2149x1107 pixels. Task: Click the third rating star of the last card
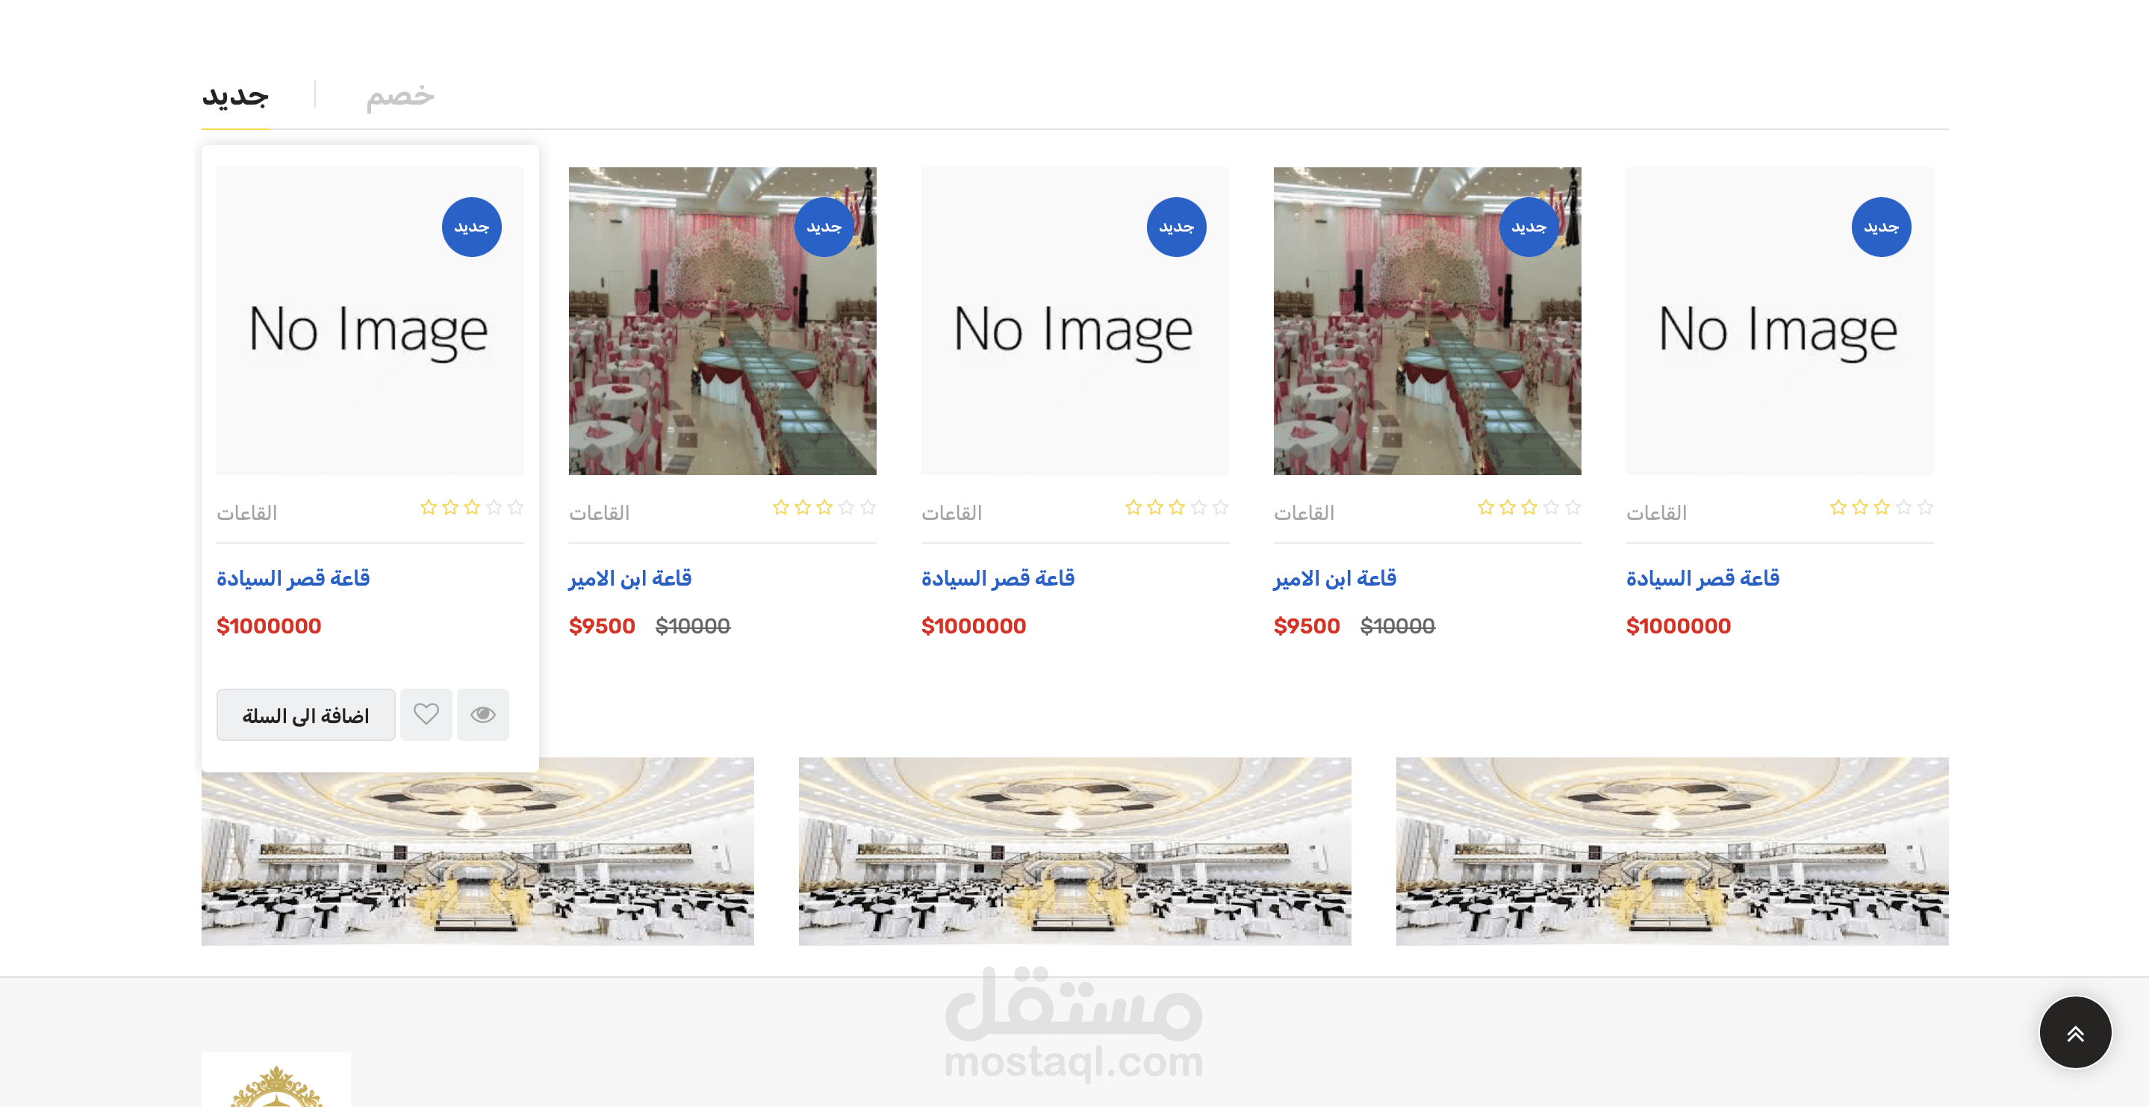point(1881,506)
